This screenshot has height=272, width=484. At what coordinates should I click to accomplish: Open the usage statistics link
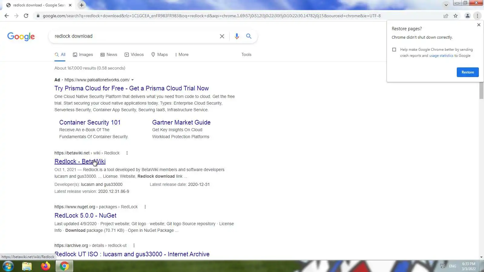point(441,56)
